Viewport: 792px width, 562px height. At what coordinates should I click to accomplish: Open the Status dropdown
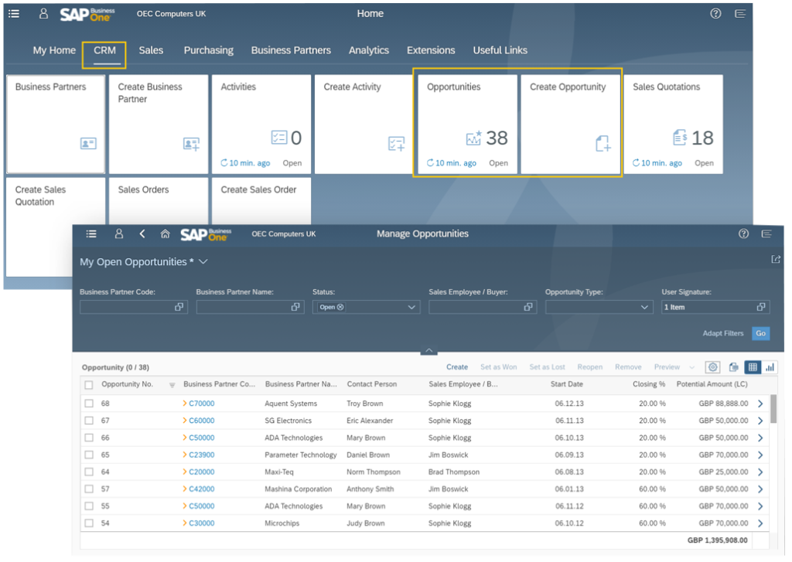click(x=411, y=307)
